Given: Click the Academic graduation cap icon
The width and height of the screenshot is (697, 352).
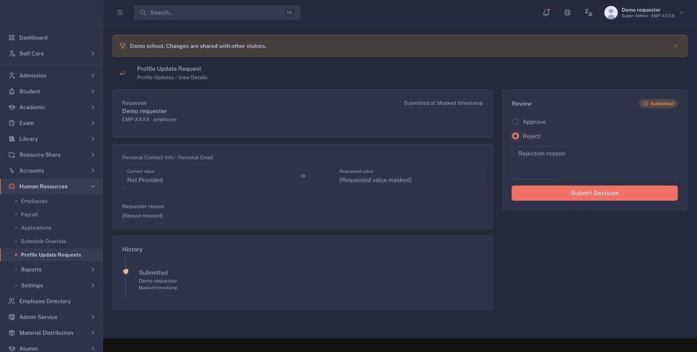Looking at the screenshot, I should (12, 108).
